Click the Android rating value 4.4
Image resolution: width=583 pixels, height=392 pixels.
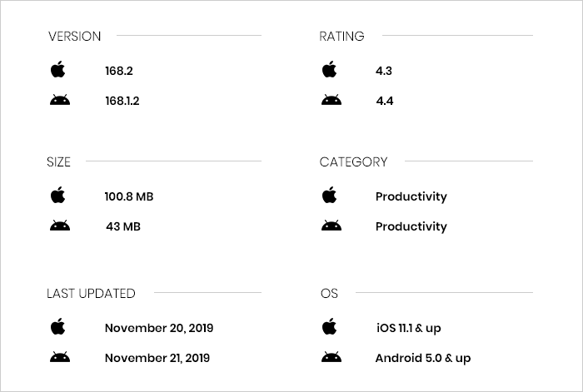(384, 102)
